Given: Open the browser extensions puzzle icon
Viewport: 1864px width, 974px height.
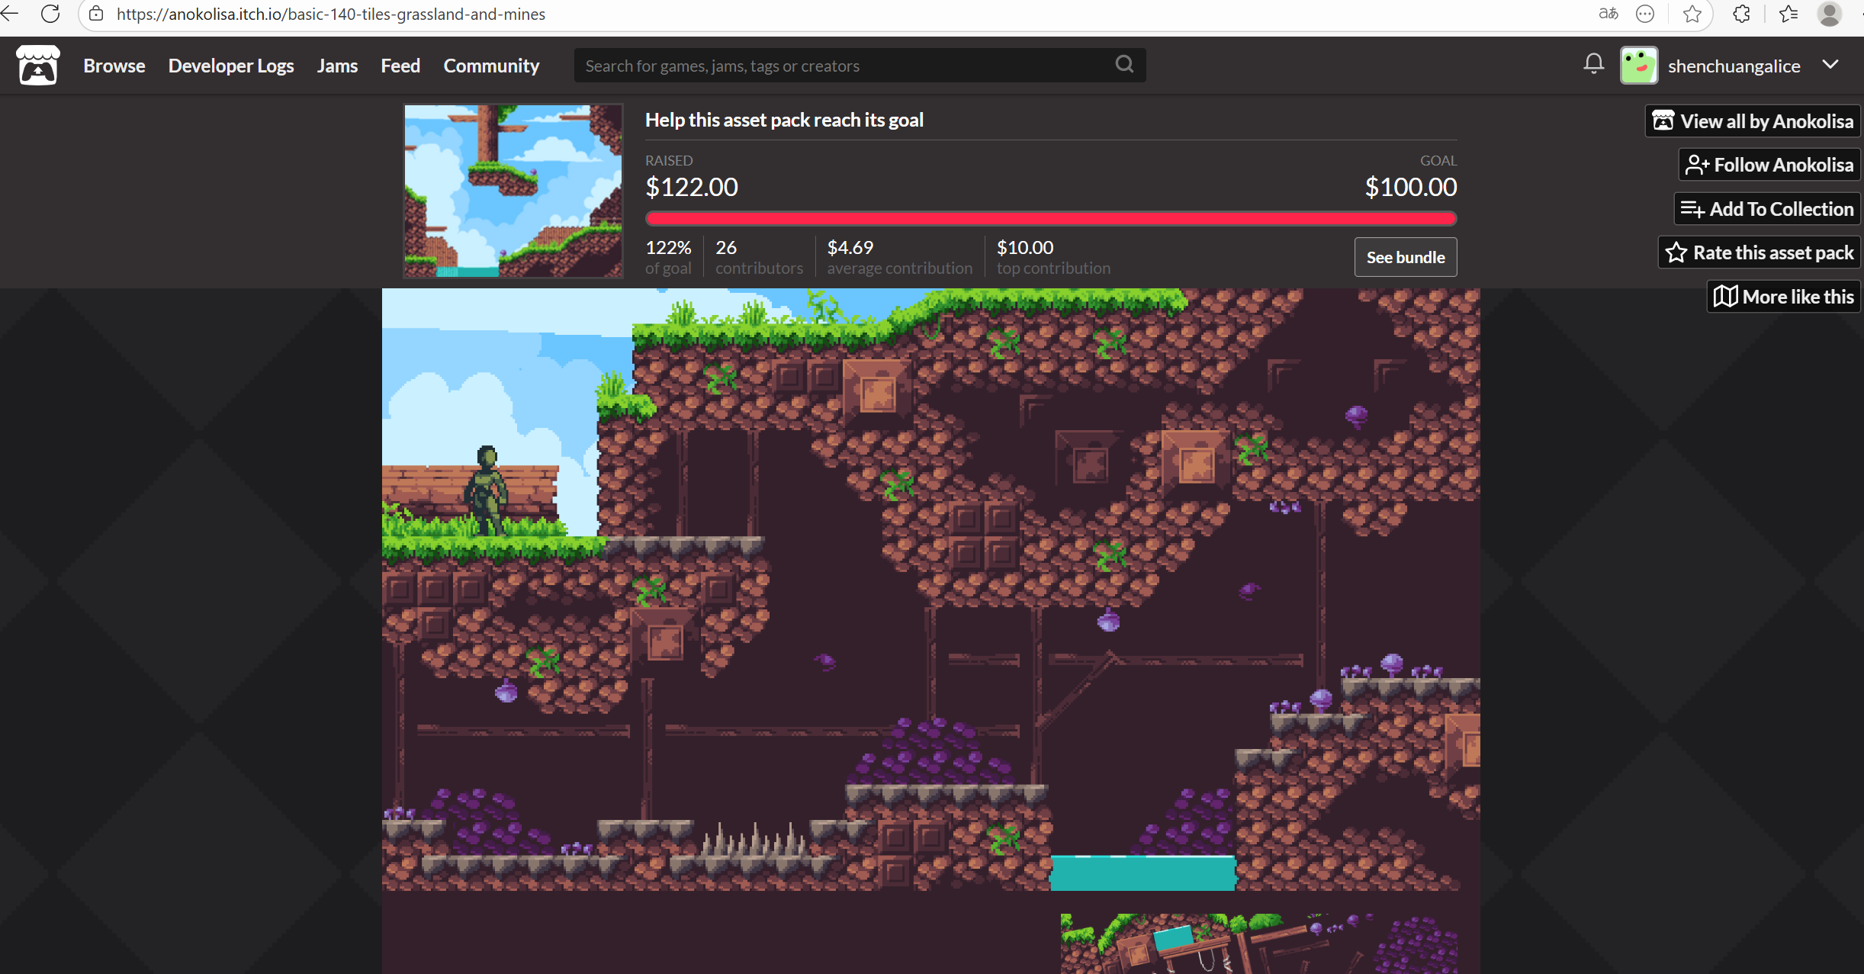Looking at the screenshot, I should [1742, 14].
